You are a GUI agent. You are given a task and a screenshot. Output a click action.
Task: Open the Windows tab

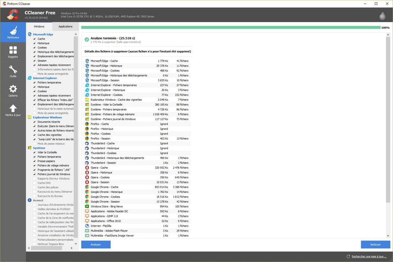[39, 26]
